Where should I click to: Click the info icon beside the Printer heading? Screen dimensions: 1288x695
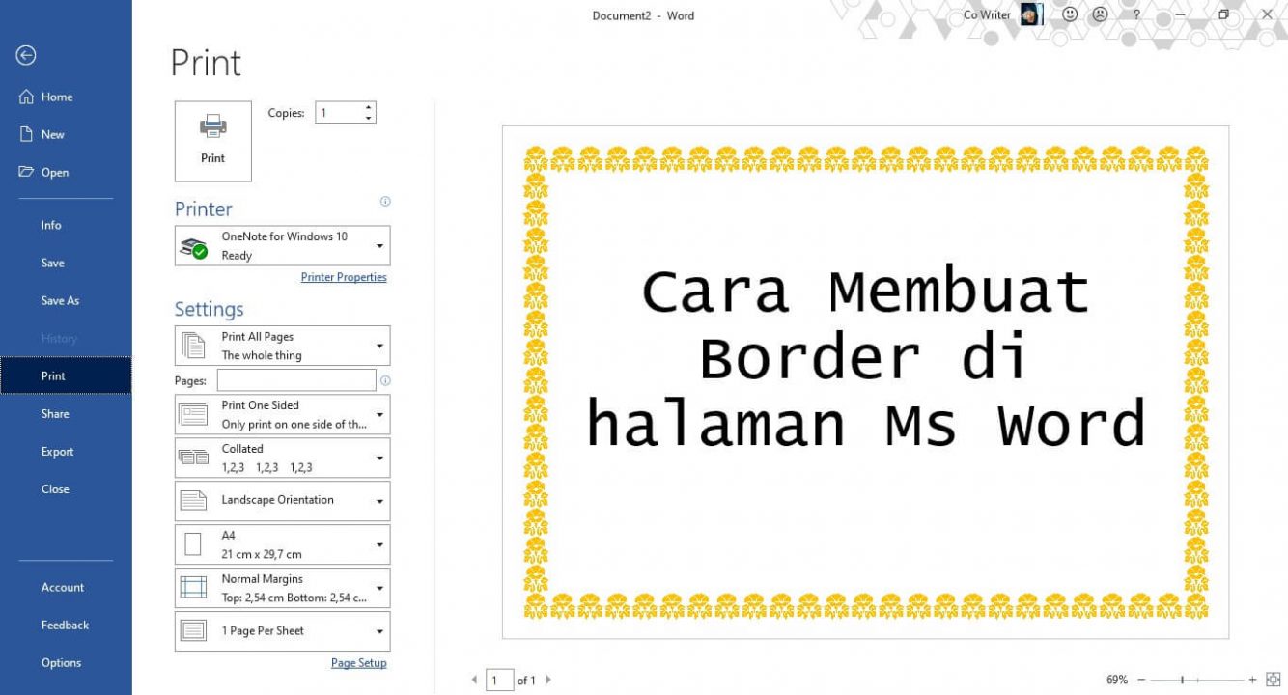pyautogui.click(x=384, y=201)
